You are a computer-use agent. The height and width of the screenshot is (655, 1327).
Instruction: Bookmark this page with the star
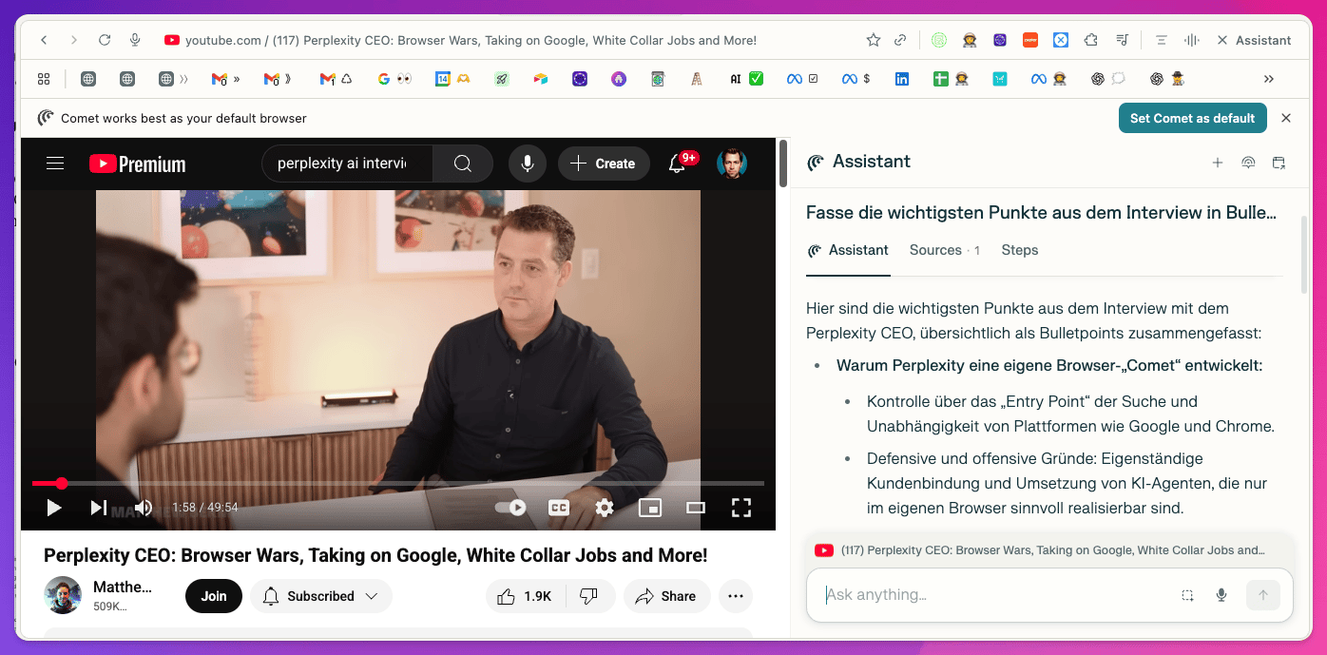click(x=874, y=40)
